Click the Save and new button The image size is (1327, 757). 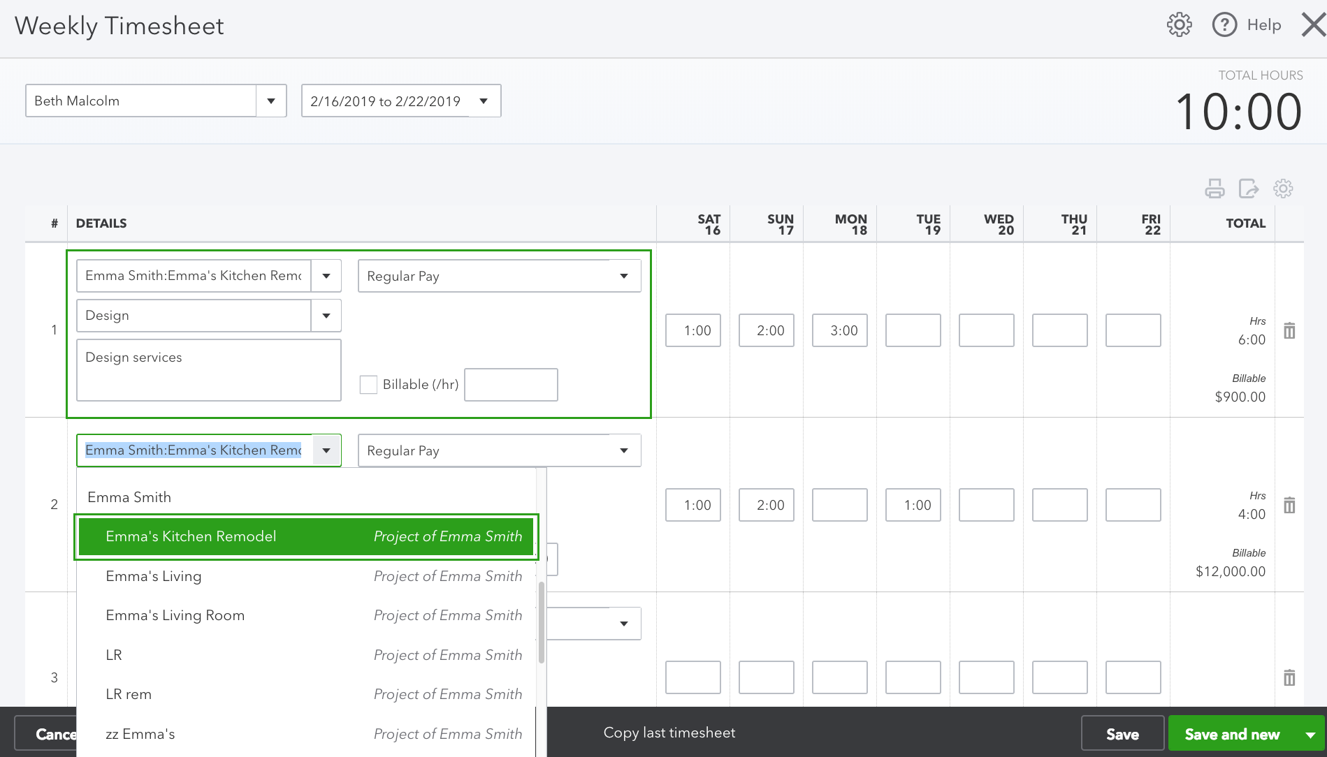[1232, 734]
